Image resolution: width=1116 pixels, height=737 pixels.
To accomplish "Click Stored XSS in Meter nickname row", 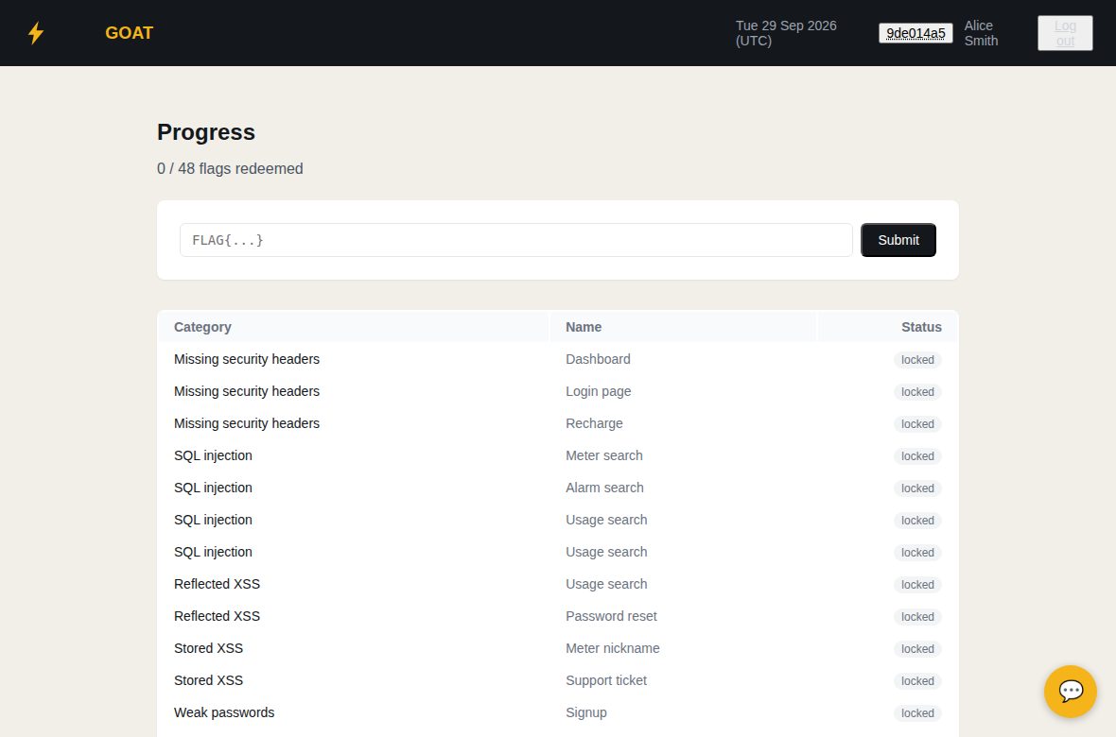I will click(208, 648).
